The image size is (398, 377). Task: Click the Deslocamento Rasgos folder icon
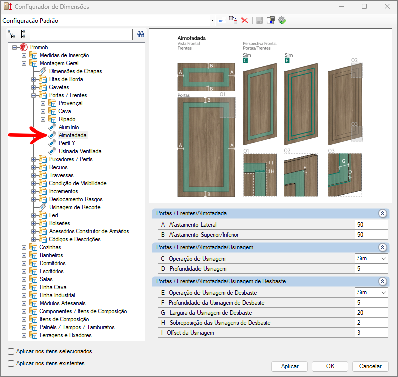43,199
